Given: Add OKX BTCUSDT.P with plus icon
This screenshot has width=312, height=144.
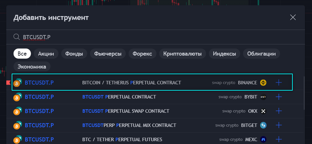Looking at the screenshot, I should pyautogui.click(x=278, y=111).
